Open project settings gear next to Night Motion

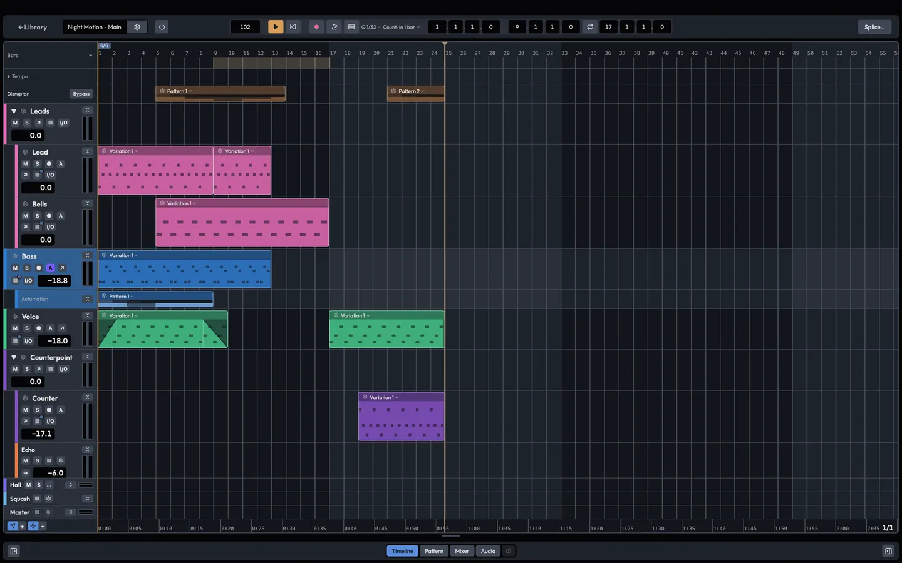coord(137,27)
